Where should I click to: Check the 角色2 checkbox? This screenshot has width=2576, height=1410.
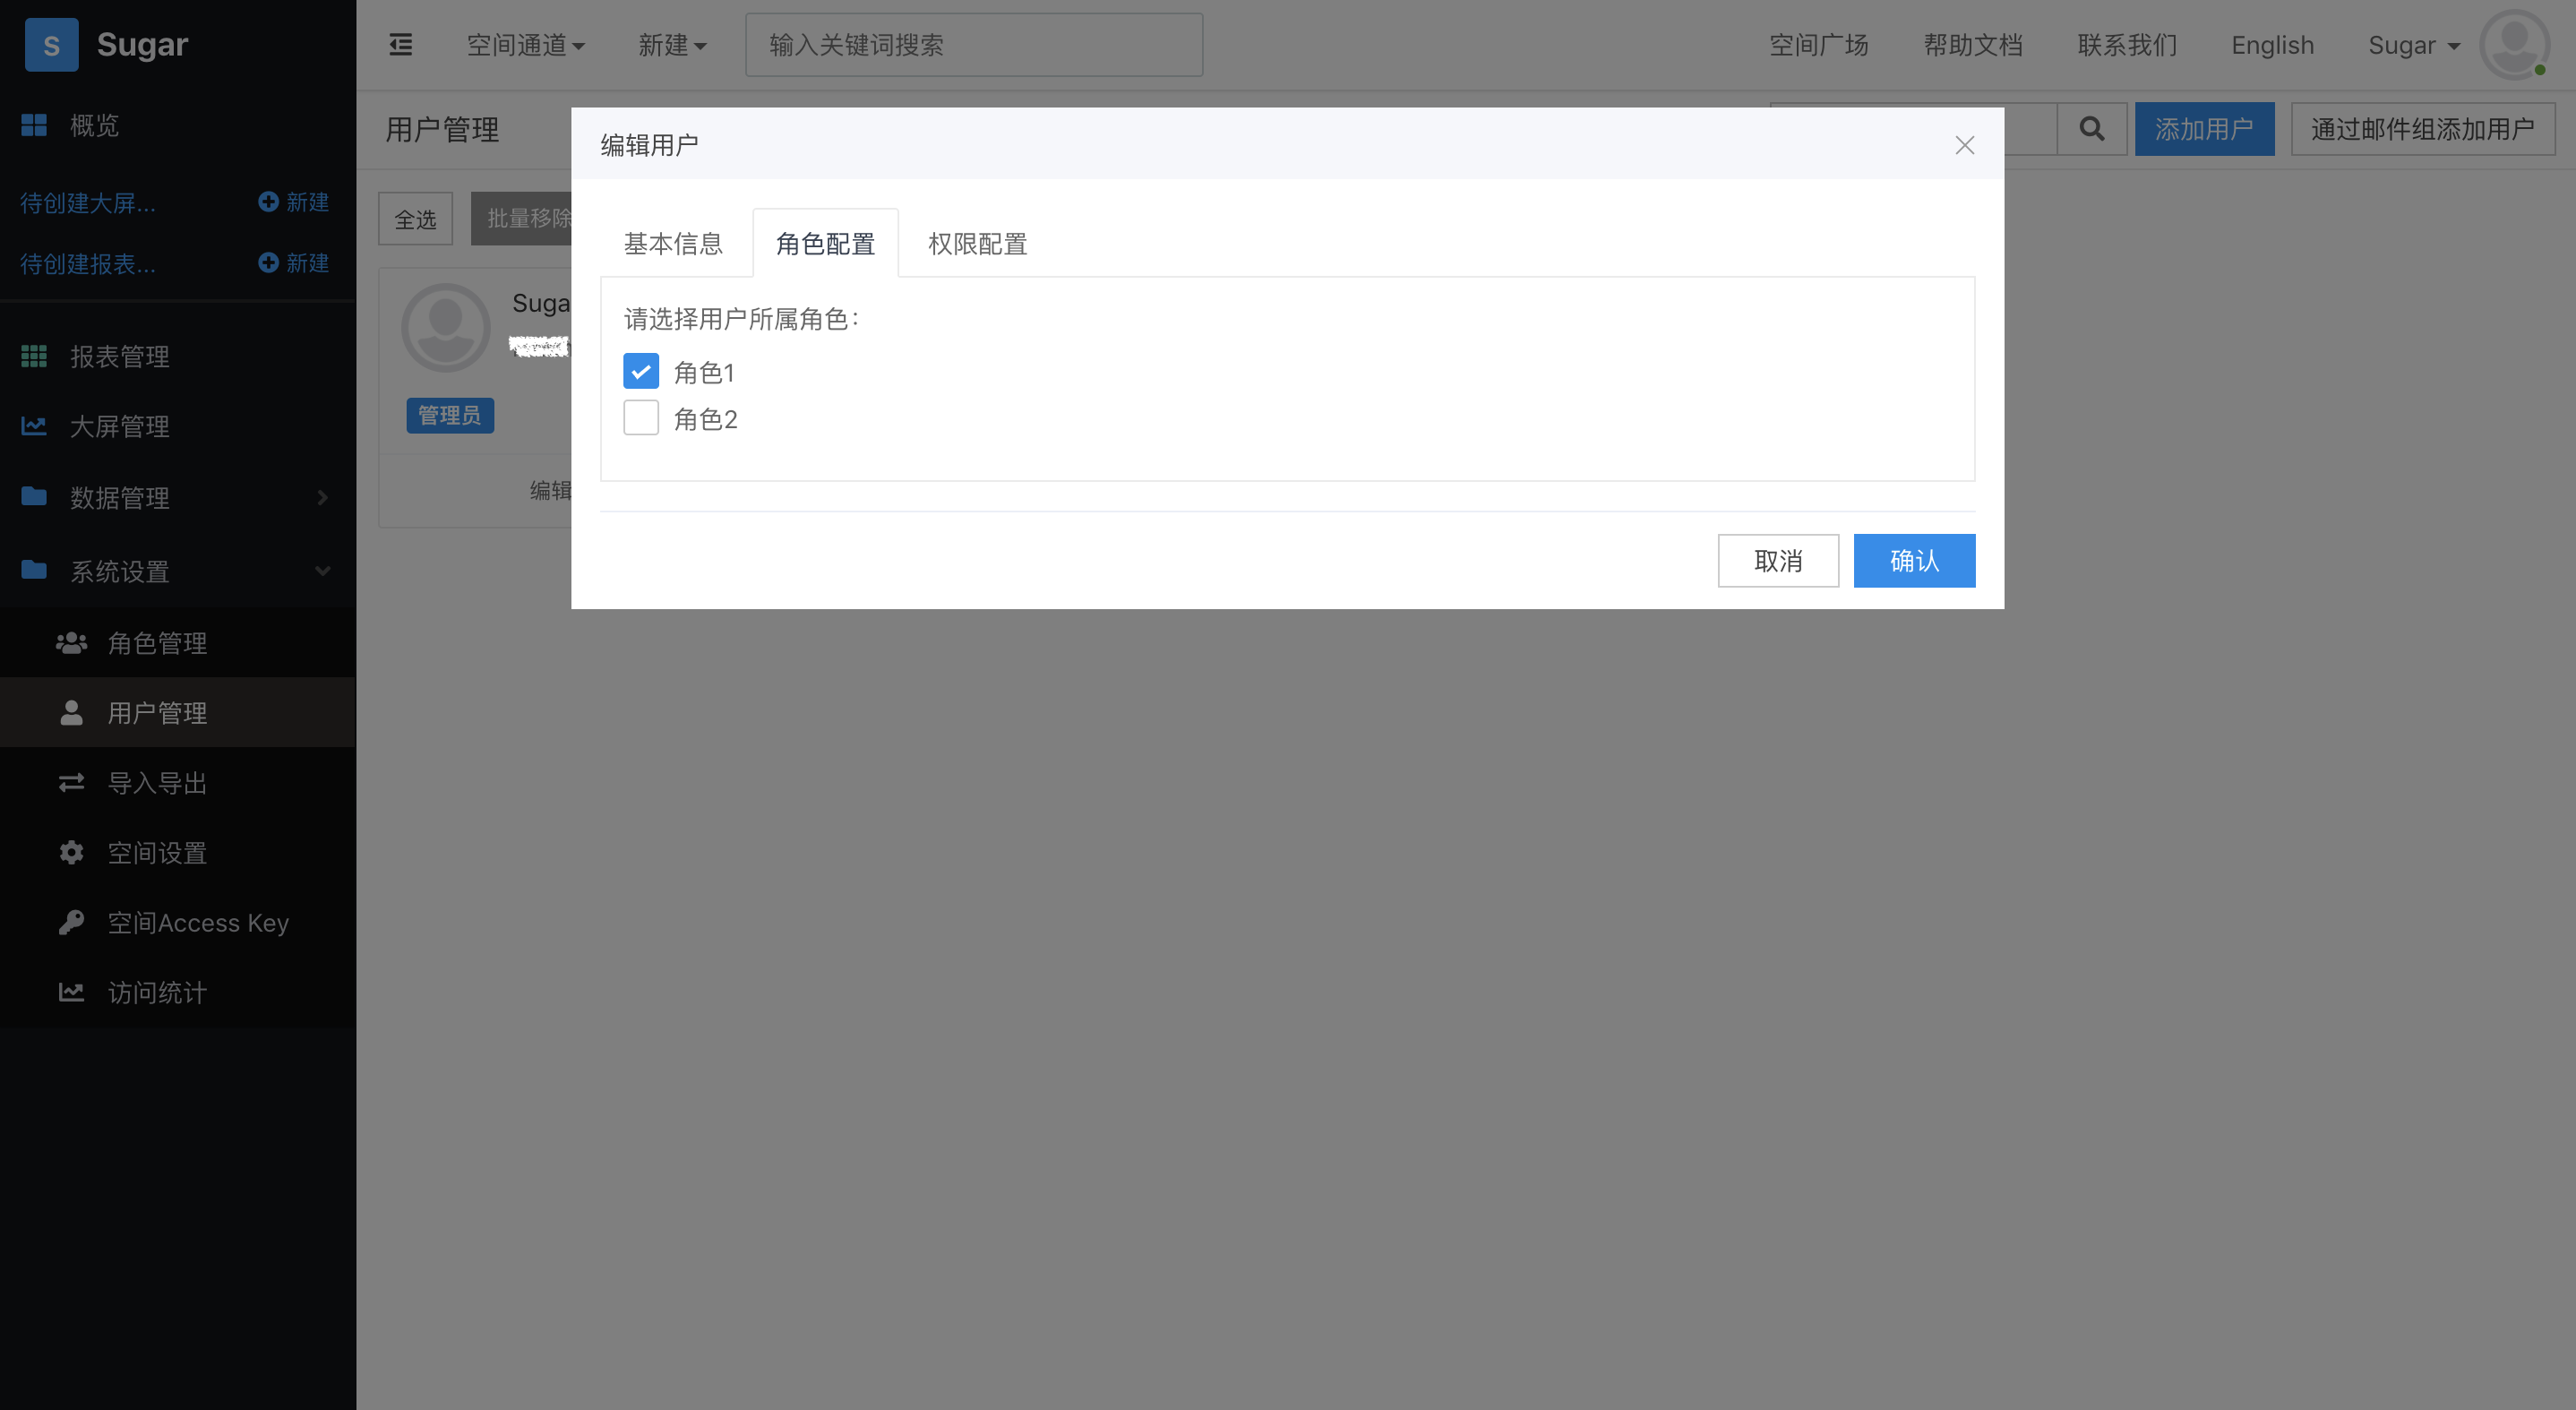tap(641, 418)
